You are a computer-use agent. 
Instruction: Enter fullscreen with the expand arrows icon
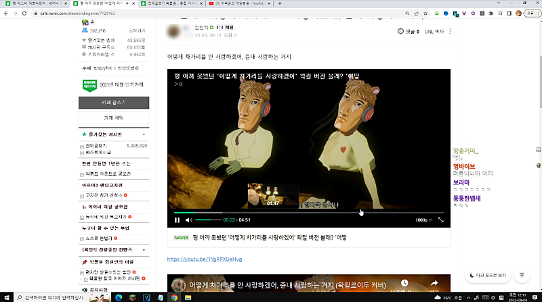click(x=441, y=220)
